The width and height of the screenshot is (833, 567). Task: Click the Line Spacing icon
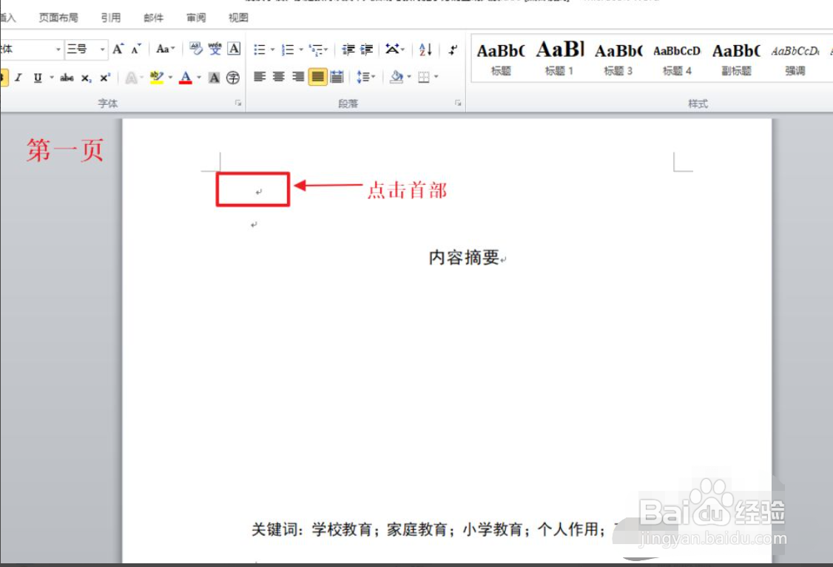pyautogui.click(x=362, y=77)
